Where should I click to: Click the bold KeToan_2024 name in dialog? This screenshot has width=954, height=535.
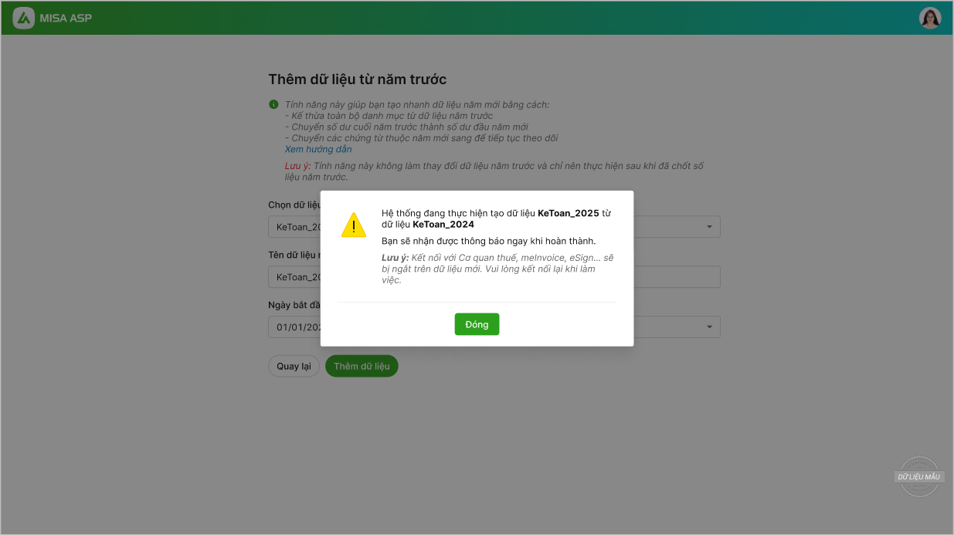click(x=443, y=225)
